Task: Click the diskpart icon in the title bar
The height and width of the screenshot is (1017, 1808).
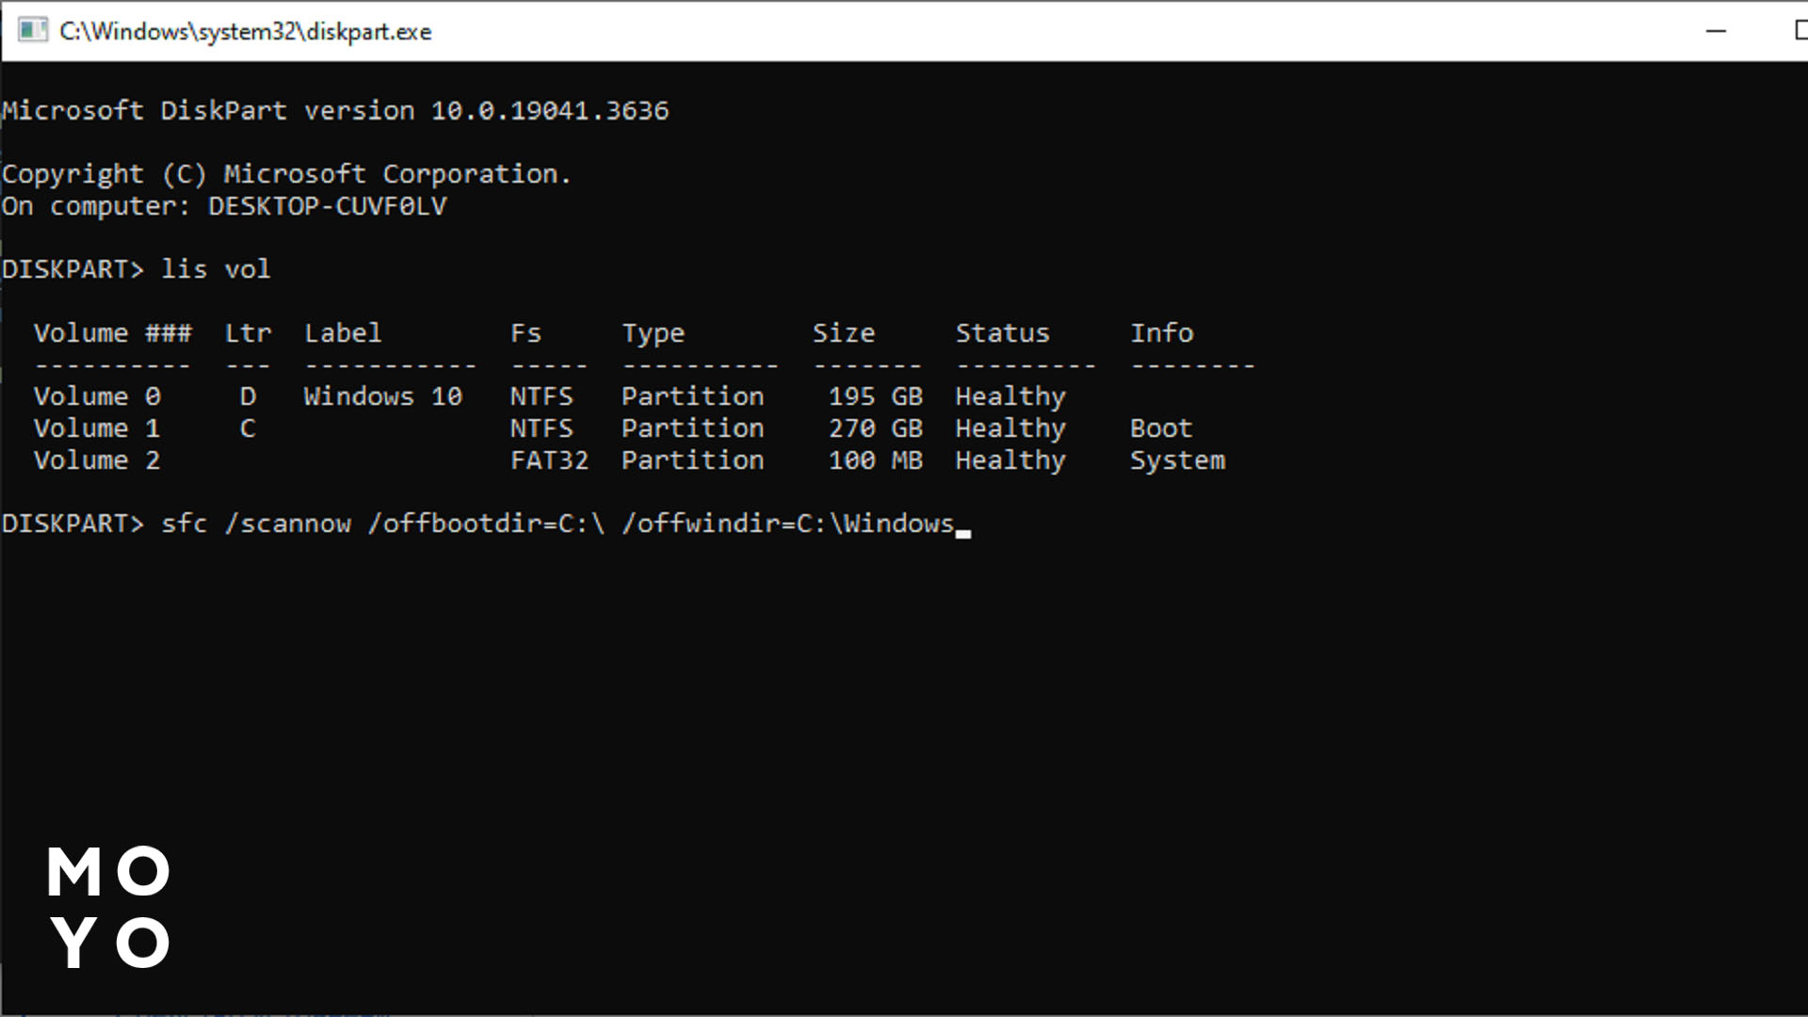Action: [x=32, y=31]
